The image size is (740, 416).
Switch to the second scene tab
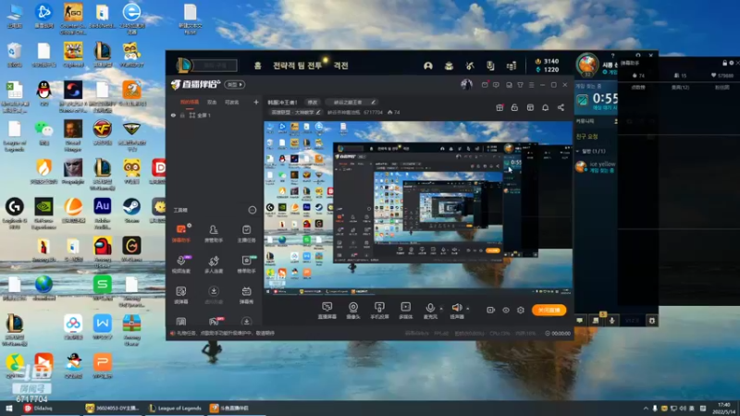(x=212, y=102)
